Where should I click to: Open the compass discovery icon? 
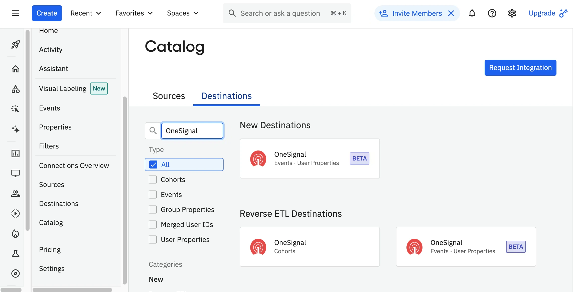coord(15,273)
